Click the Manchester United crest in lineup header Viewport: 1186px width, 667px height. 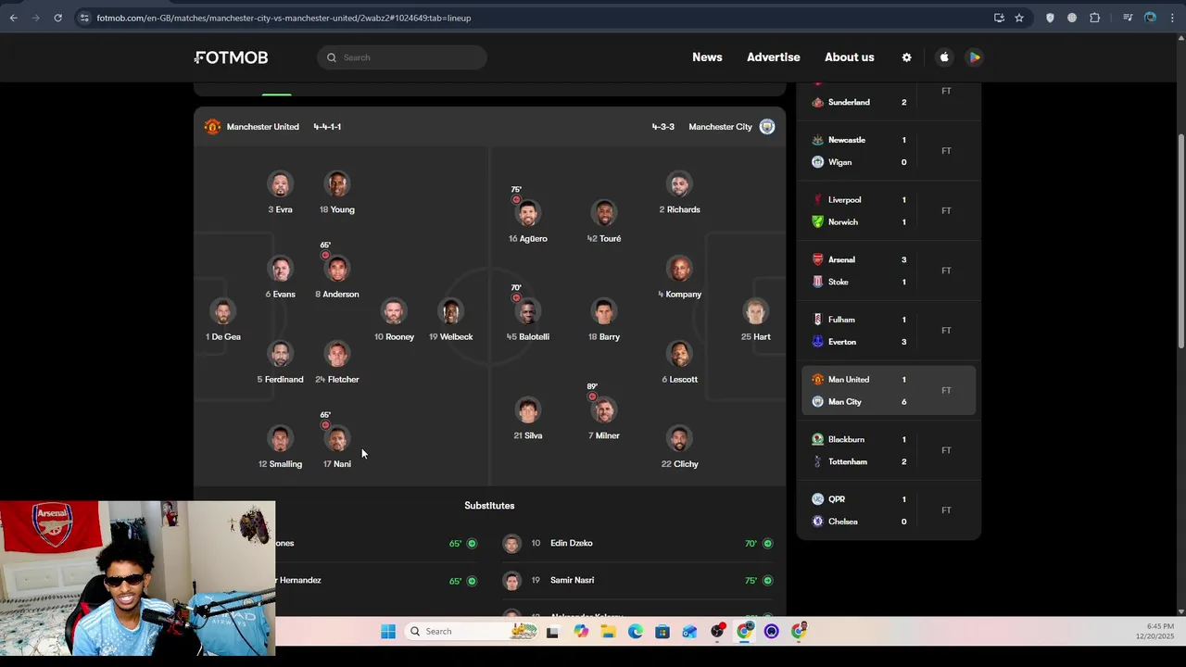point(212,127)
